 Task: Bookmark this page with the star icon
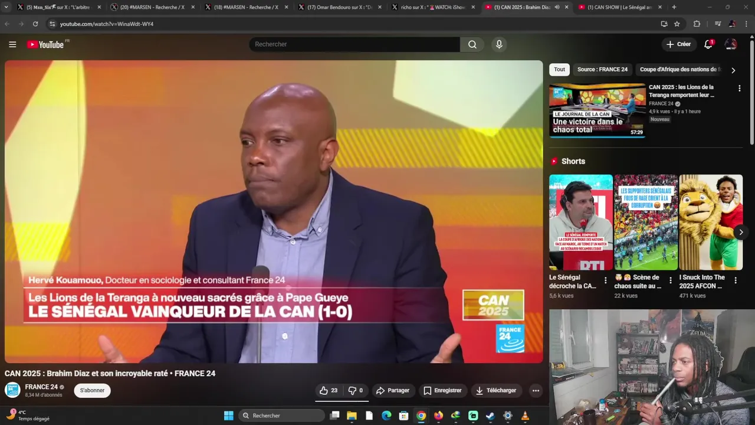(x=677, y=24)
